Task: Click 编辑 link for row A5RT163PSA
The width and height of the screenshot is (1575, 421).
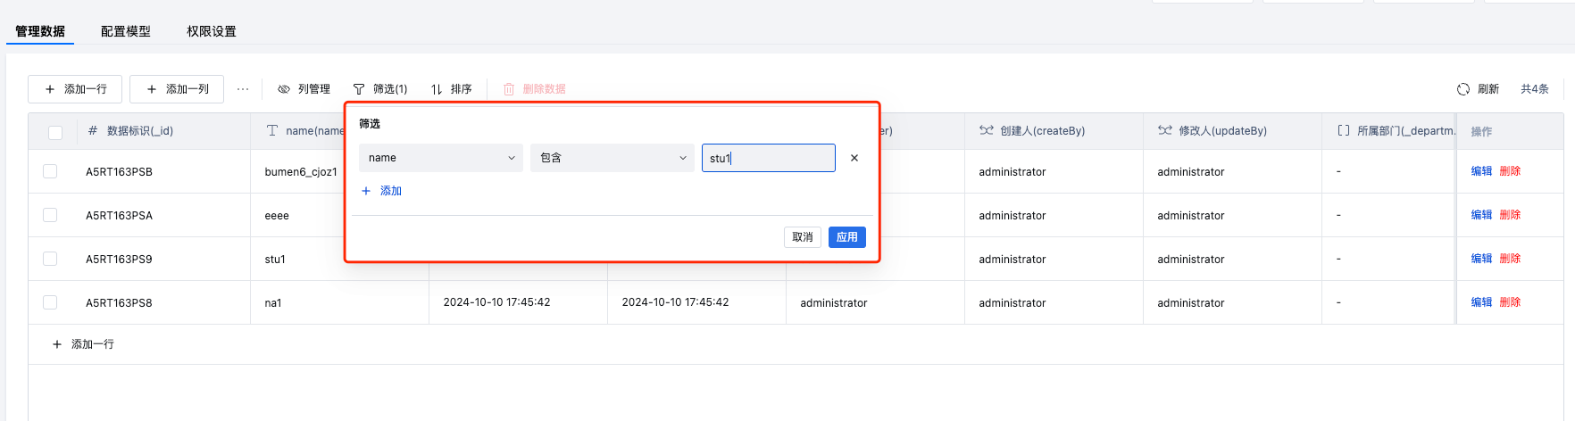Action: pos(1481,215)
